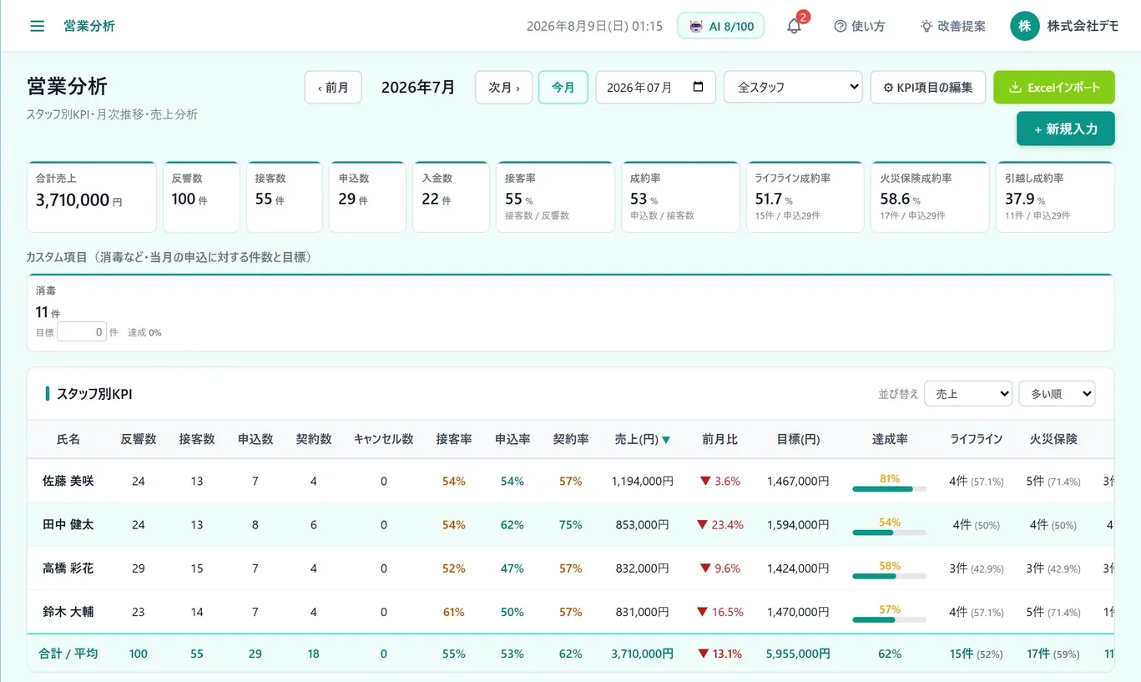The image size is (1141, 682).
Task: Open the 使い方 help link
Action: (x=860, y=26)
